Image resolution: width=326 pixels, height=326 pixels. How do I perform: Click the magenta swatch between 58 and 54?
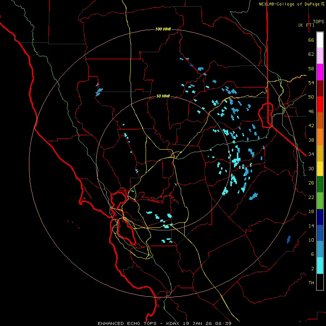click(x=320, y=72)
